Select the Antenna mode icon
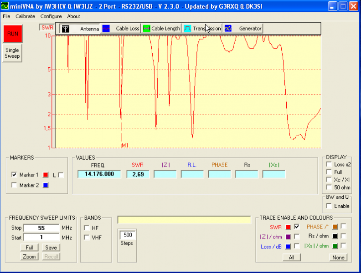The height and width of the screenshot is (273, 361). (66, 29)
